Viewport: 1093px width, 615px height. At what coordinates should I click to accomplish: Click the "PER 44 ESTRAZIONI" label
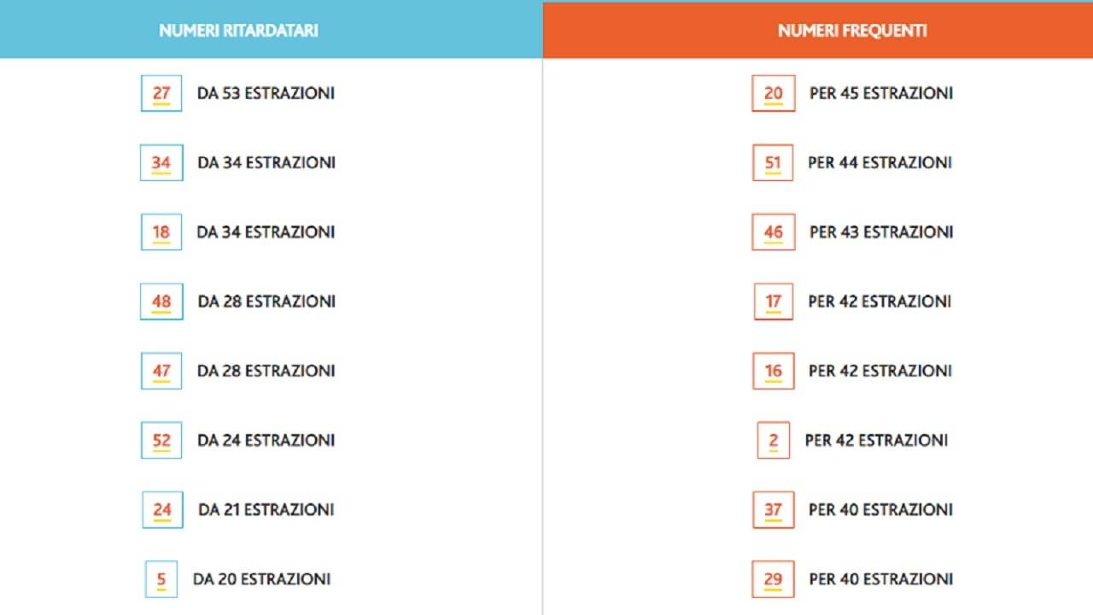pos(880,163)
